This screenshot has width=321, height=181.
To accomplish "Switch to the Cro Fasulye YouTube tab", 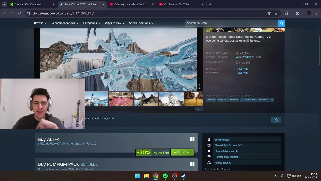I will [182, 4].
